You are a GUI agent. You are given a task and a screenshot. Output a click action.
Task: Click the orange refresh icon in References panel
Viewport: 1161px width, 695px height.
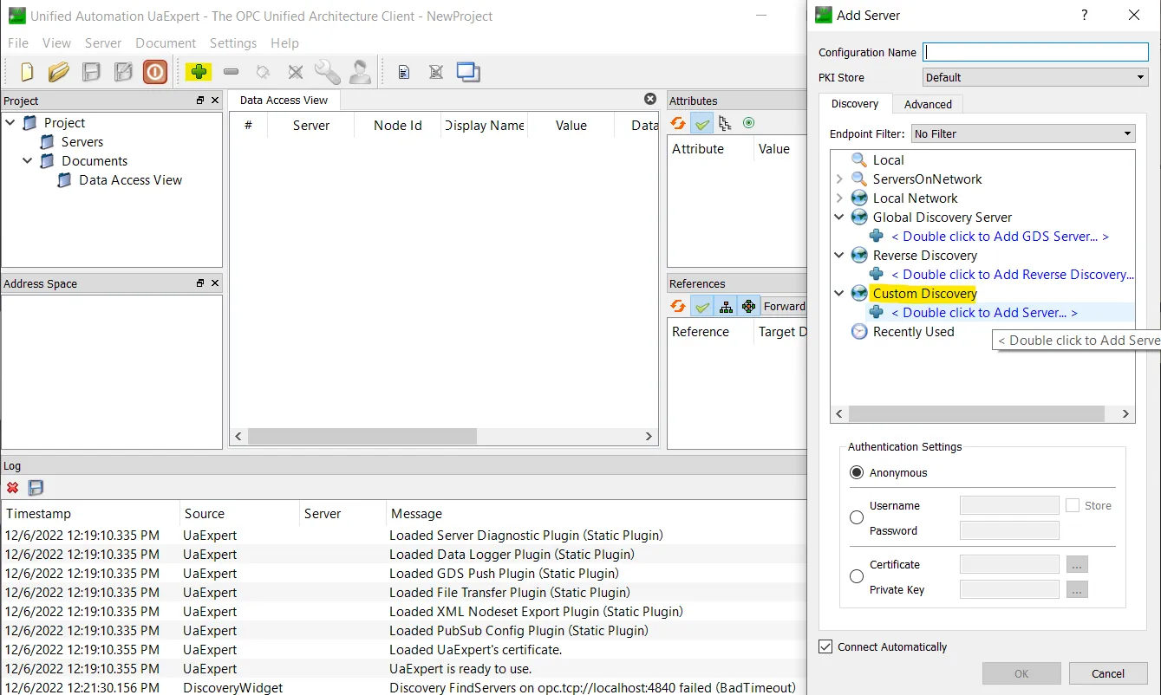[x=678, y=306]
